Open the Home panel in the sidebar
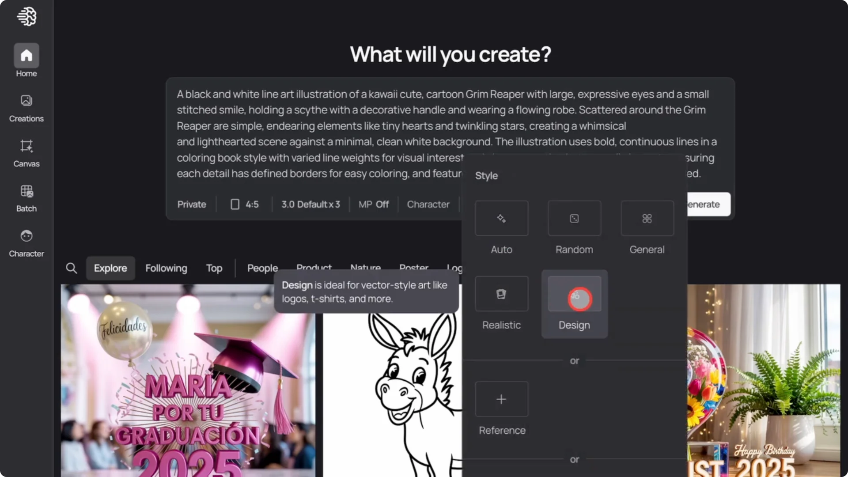Viewport: 848px width, 477px height. [x=26, y=60]
